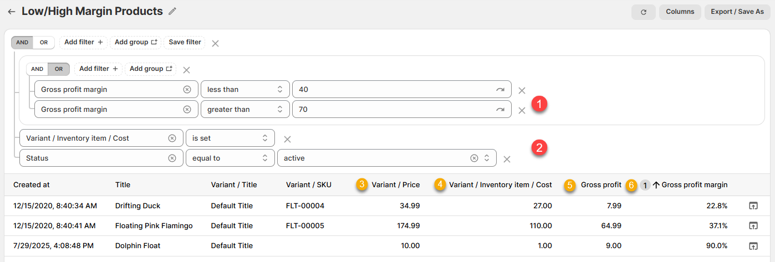The height and width of the screenshot is (262, 775).
Task: Click the Variant / Price column header
Action: pyautogui.click(x=395, y=185)
